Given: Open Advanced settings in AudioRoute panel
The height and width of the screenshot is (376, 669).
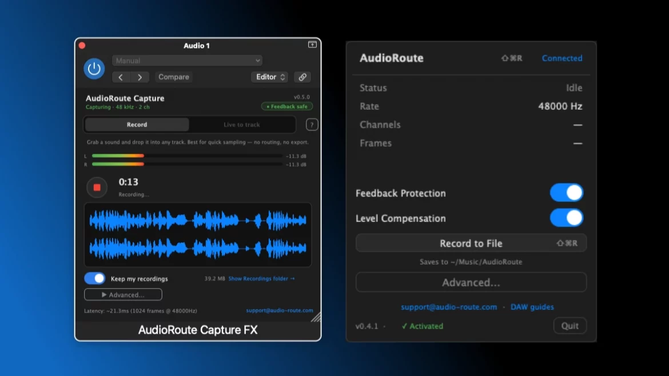Looking at the screenshot, I should tap(471, 282).
